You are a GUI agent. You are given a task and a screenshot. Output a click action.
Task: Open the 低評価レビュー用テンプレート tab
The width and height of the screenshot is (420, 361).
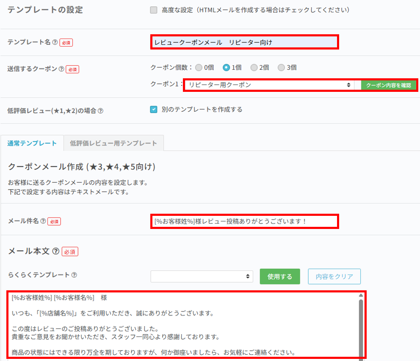(x=113, y=143)
